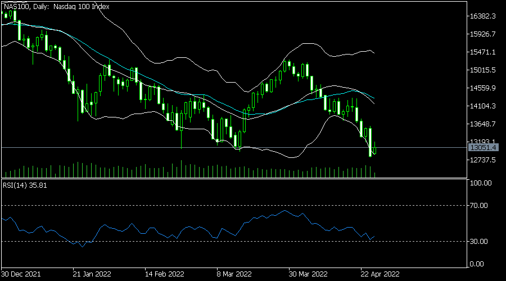Select the 21 Jan 2022 date marker
This screenshot has height=281, width=506.
coord(92,274)
